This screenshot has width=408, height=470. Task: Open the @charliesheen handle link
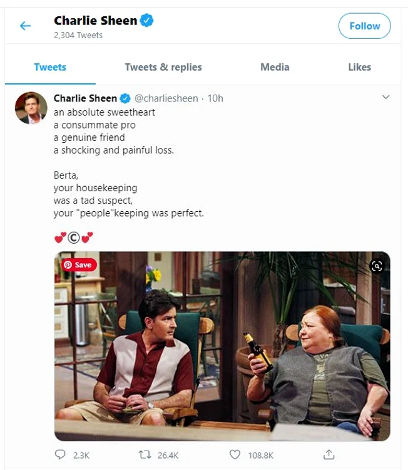166,98
